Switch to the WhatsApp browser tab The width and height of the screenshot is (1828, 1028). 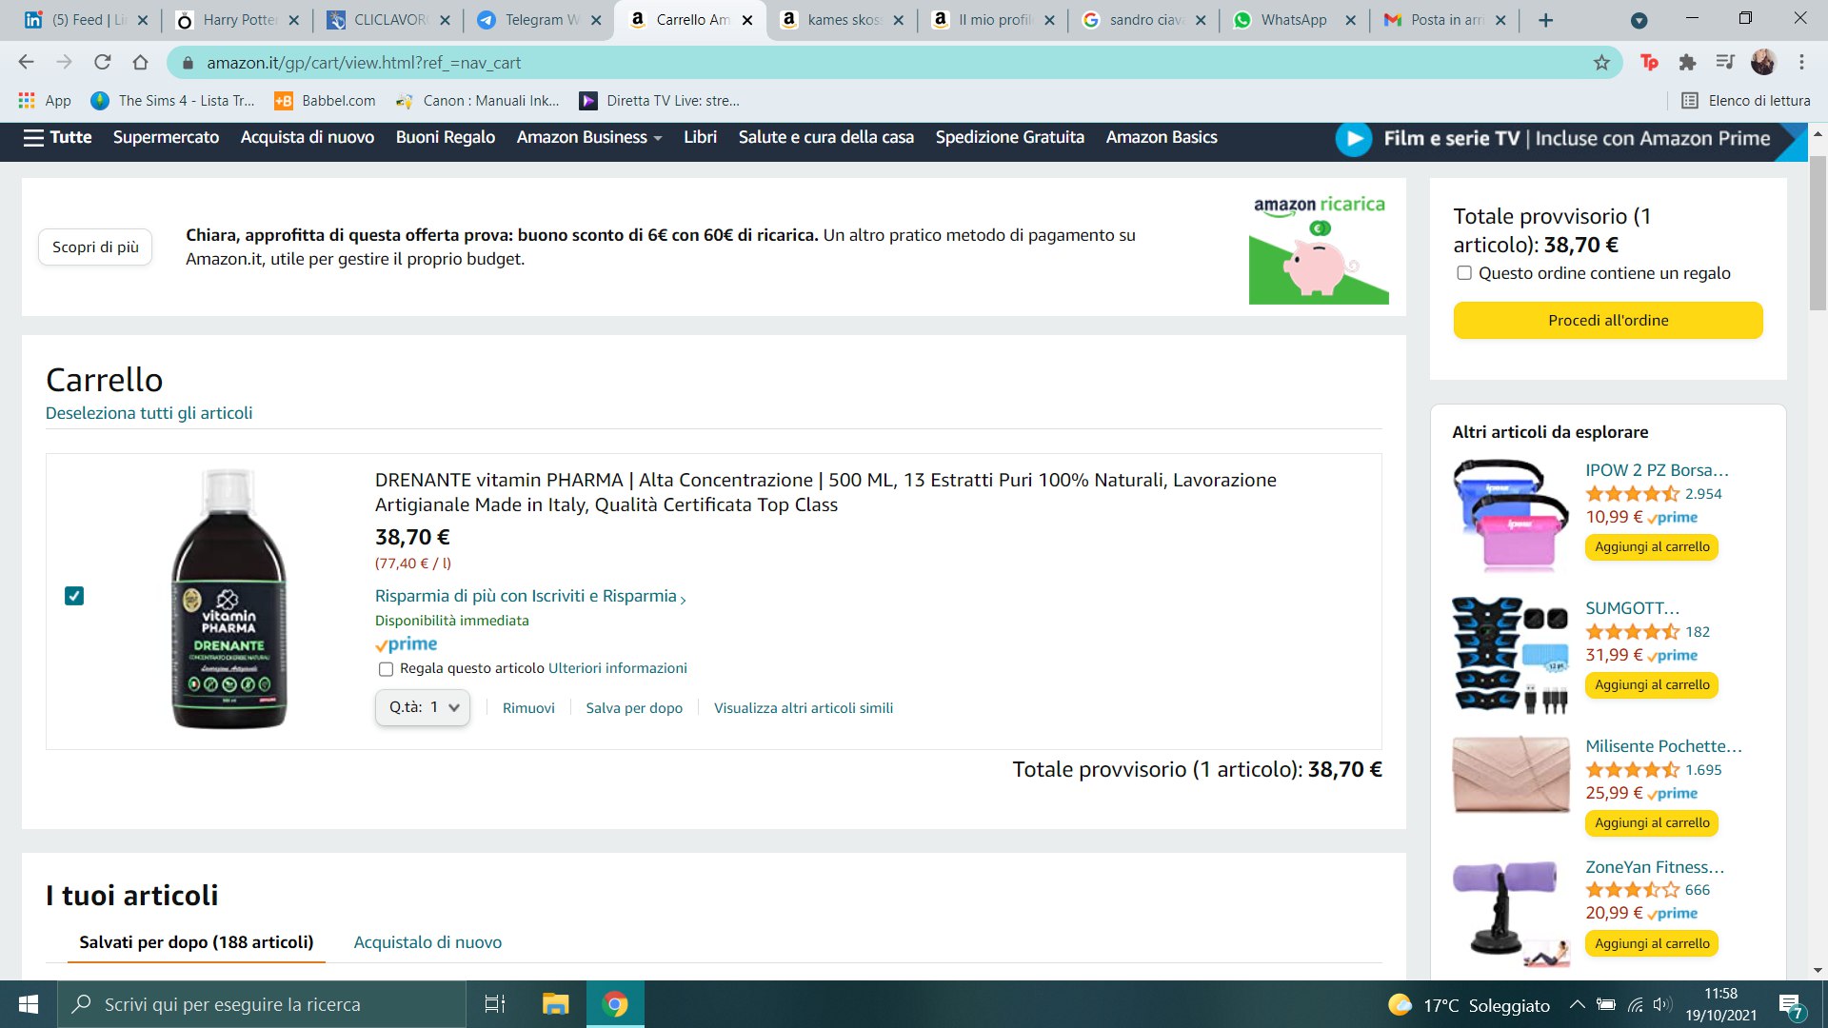[x=1292, y=20]
